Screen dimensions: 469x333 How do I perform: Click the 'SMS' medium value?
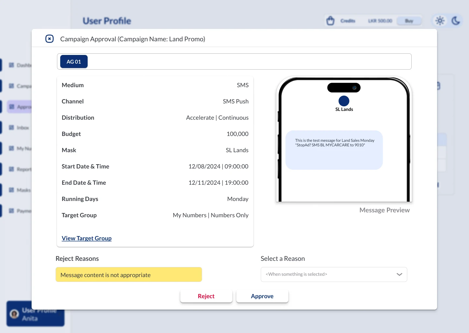pos(243,85)
